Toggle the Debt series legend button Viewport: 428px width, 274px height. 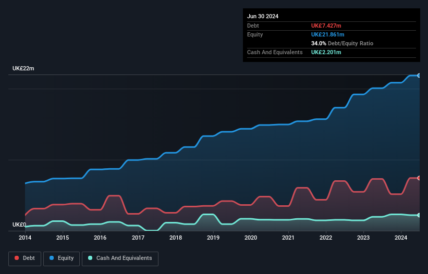(25, 258)
